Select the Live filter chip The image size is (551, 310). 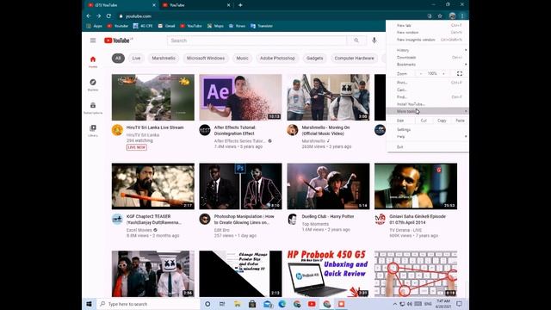coord(136,58)
